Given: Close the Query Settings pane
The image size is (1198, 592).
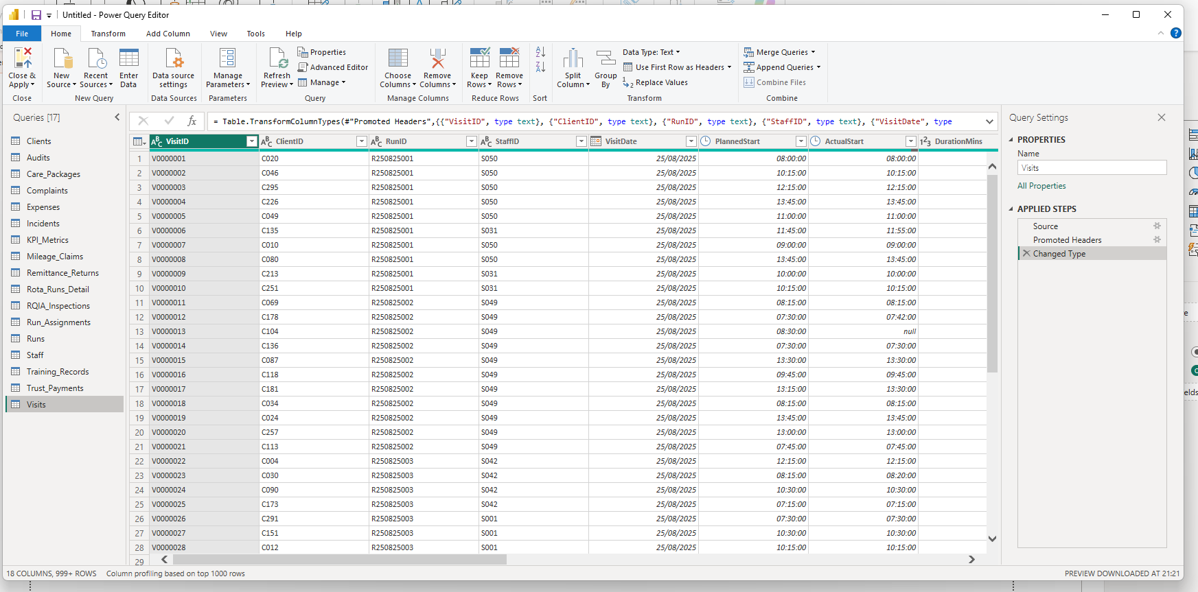Looking at the screenshot, I should [x=1162, y=117].
